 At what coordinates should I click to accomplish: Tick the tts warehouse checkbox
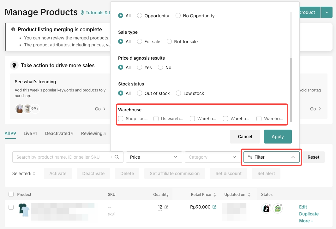coord(156,119)
